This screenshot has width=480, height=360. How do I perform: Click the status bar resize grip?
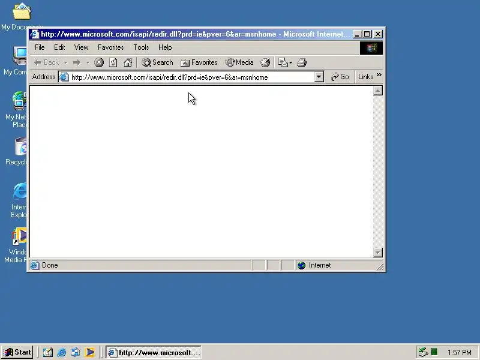pyautogui.click(x=380, y=267)
